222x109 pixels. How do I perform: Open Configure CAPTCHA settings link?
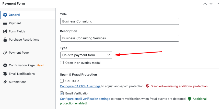[80, 86]
